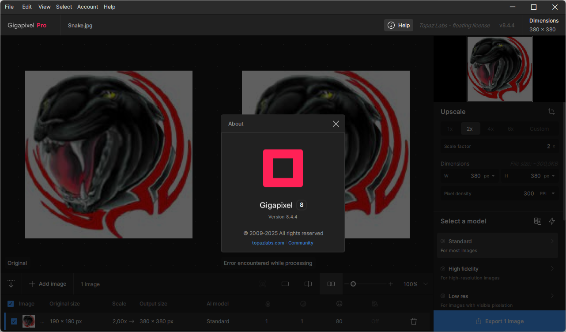Click the Help button in the header
This screenshot has width=566, height=332.
coord(399,25)
